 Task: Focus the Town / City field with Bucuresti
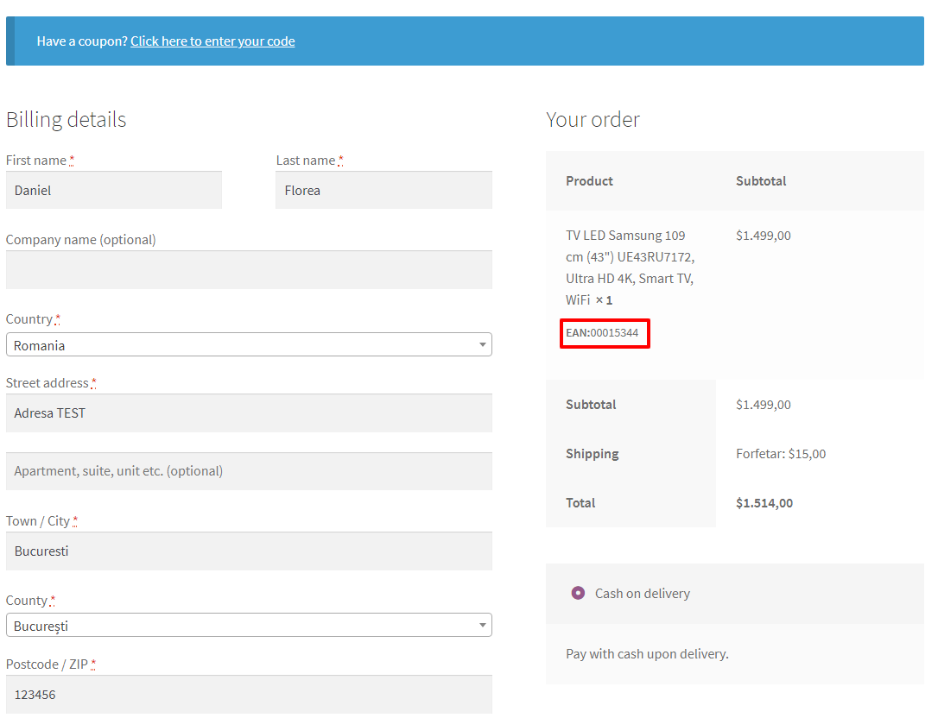coord(249,551)
